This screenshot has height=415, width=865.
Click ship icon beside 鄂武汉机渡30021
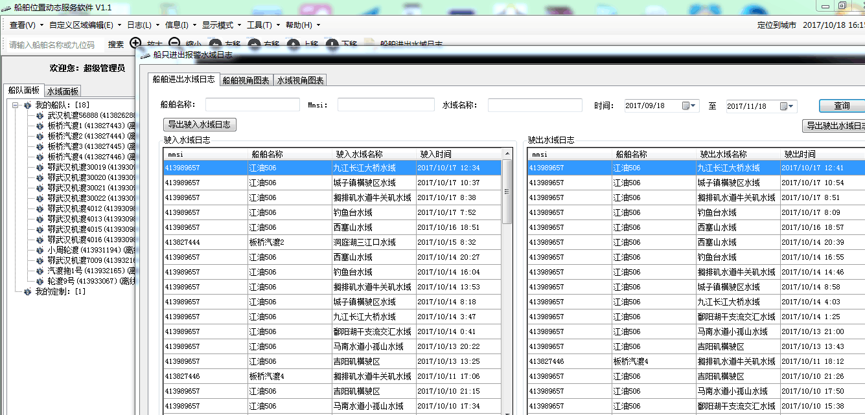click(x=40, y=188)
